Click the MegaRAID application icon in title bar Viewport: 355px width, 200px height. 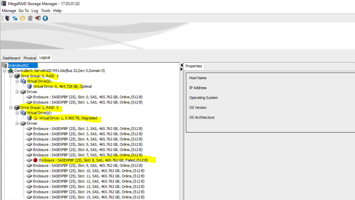(3, 3)
